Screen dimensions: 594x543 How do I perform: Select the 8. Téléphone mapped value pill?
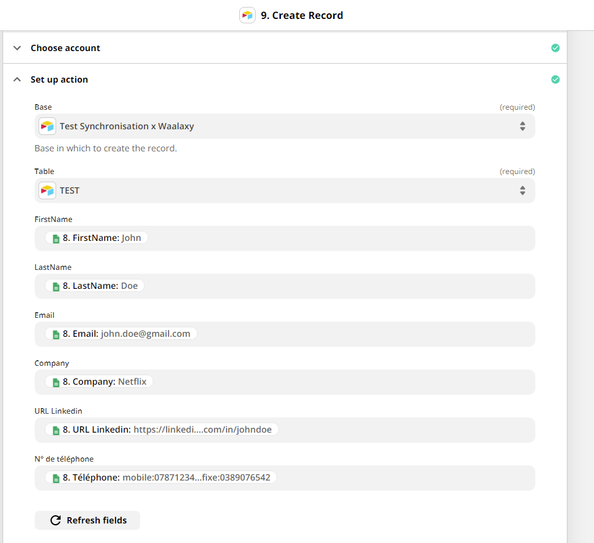tap(161, 477)
